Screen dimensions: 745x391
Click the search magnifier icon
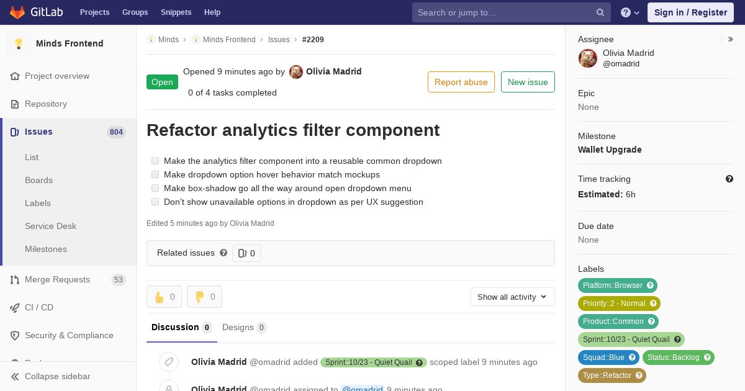(x=600, y=12)
